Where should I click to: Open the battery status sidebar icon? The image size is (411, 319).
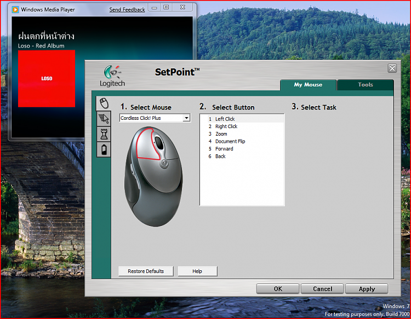tap(104, 150)
